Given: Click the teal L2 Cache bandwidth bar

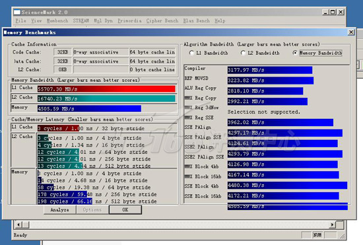Looking at the screenshot, I should point(106,98).
